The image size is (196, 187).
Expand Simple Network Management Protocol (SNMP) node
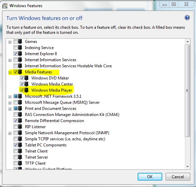tap(10, 133)
